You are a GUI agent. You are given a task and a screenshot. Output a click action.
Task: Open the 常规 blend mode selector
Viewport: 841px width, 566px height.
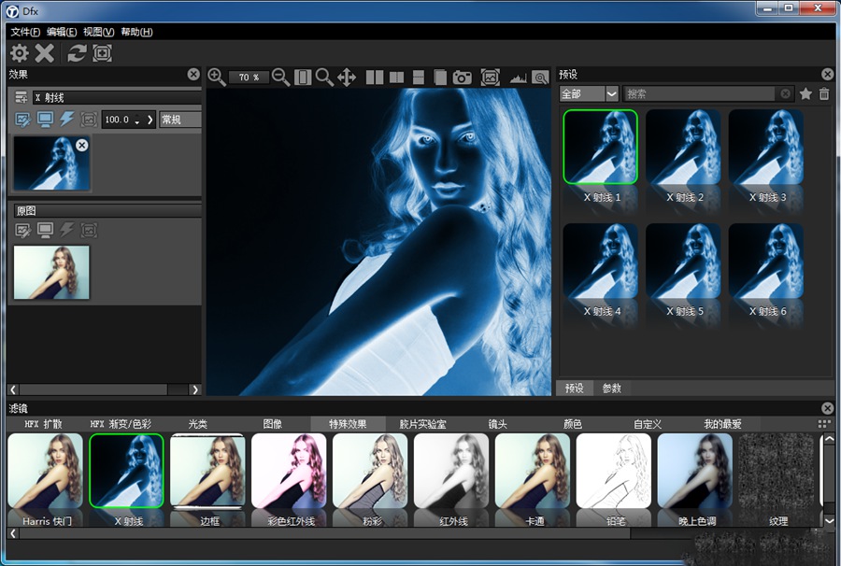tap(173, 120)
